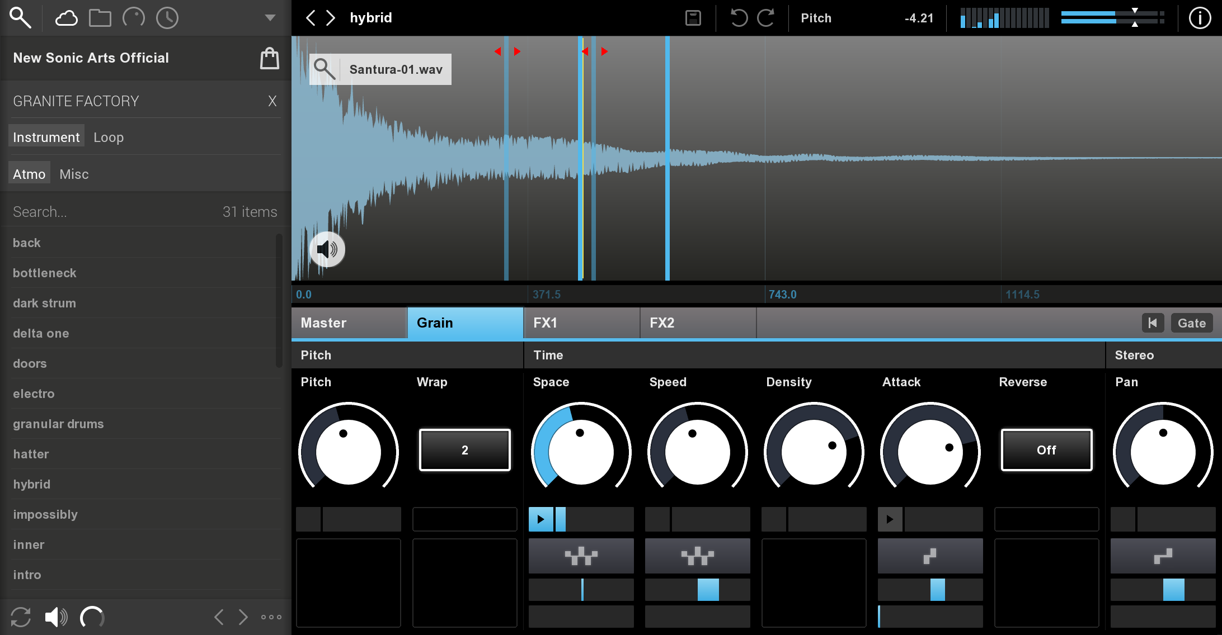Open the Attack modulation shape selector
This screenshot has height=635, width=1222.
click(930, 556)
